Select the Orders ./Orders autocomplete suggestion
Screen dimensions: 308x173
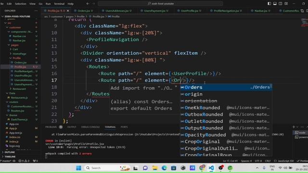coord(226,87)
